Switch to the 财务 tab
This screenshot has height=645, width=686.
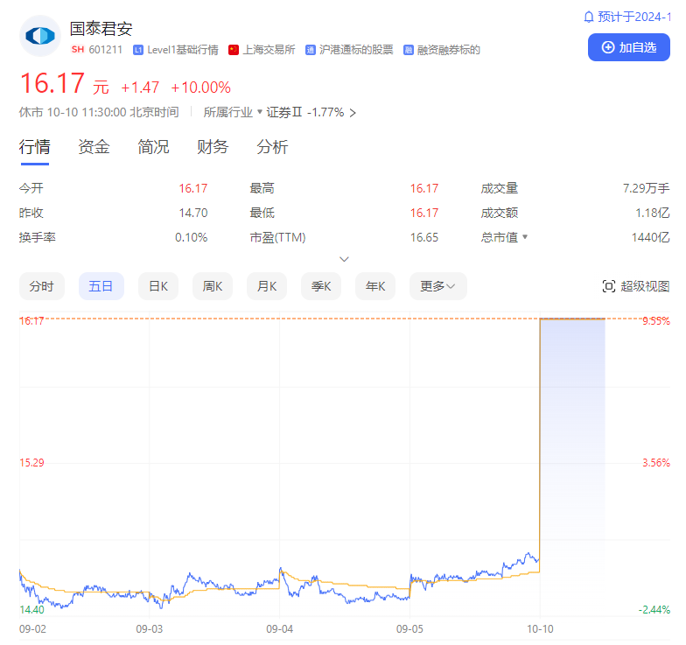213,147
